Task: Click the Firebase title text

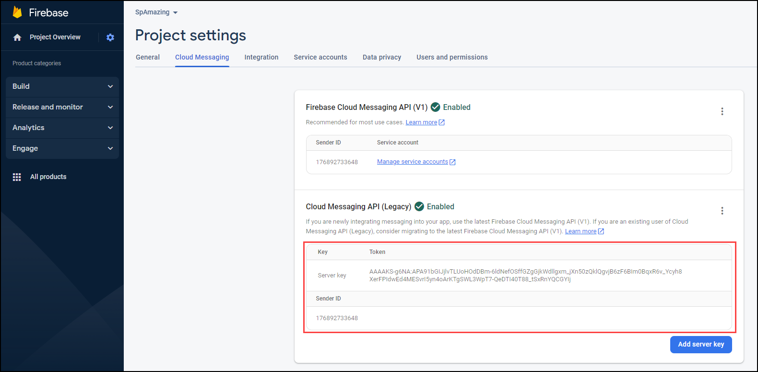Action: (x=48, y=13)
